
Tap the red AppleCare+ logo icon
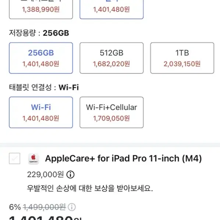(x=33, y=159)
